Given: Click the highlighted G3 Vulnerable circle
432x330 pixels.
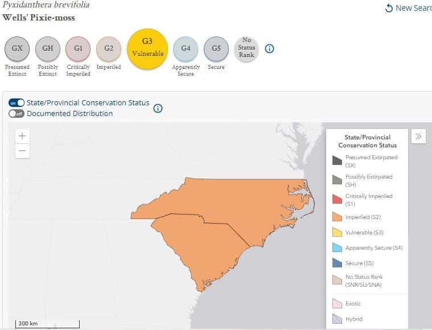Looking at the screenshot, I should [x=147, y=49].
